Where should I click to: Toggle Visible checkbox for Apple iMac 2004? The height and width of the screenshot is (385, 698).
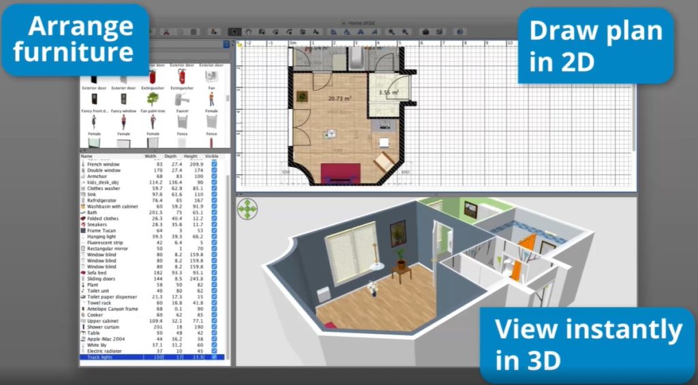(x=214, y=339)
